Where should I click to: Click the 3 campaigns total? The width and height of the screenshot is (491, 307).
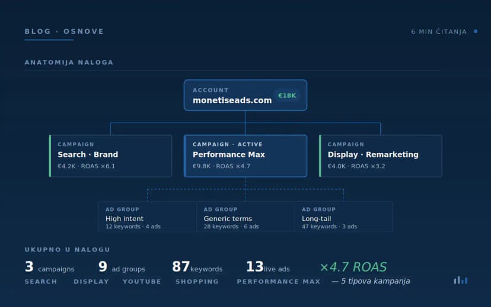[49, 267]
